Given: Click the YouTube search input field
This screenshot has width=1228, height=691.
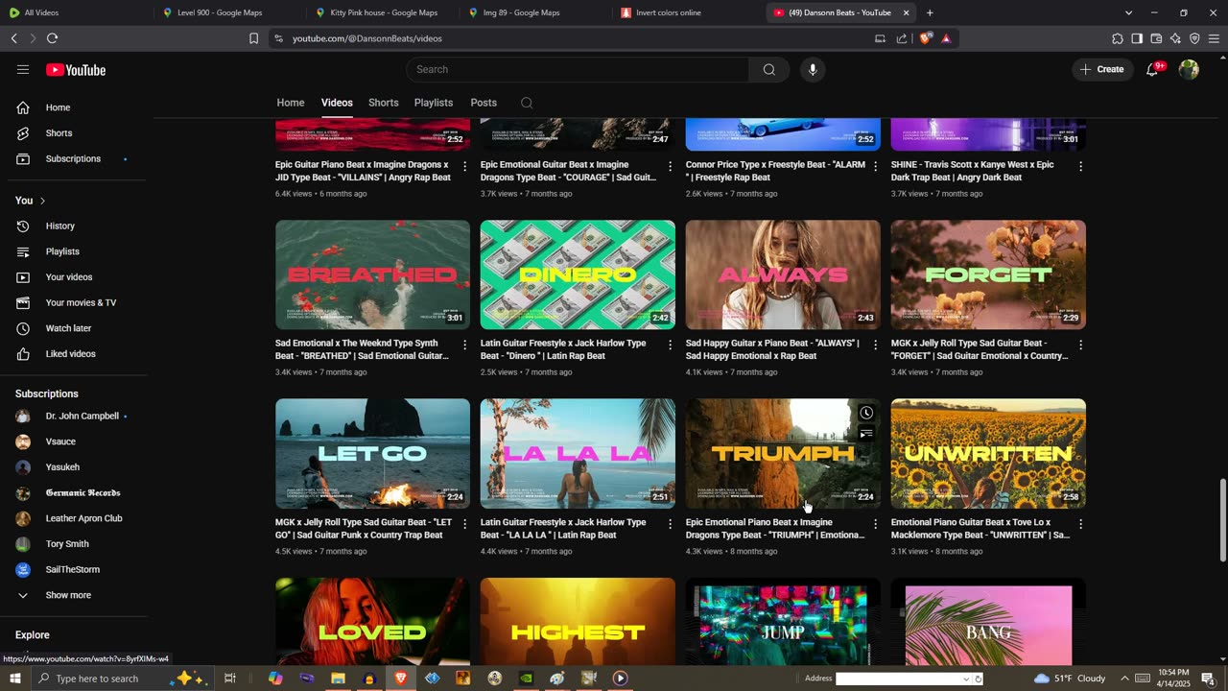Looking at the screenshot, I should [578, 69].
